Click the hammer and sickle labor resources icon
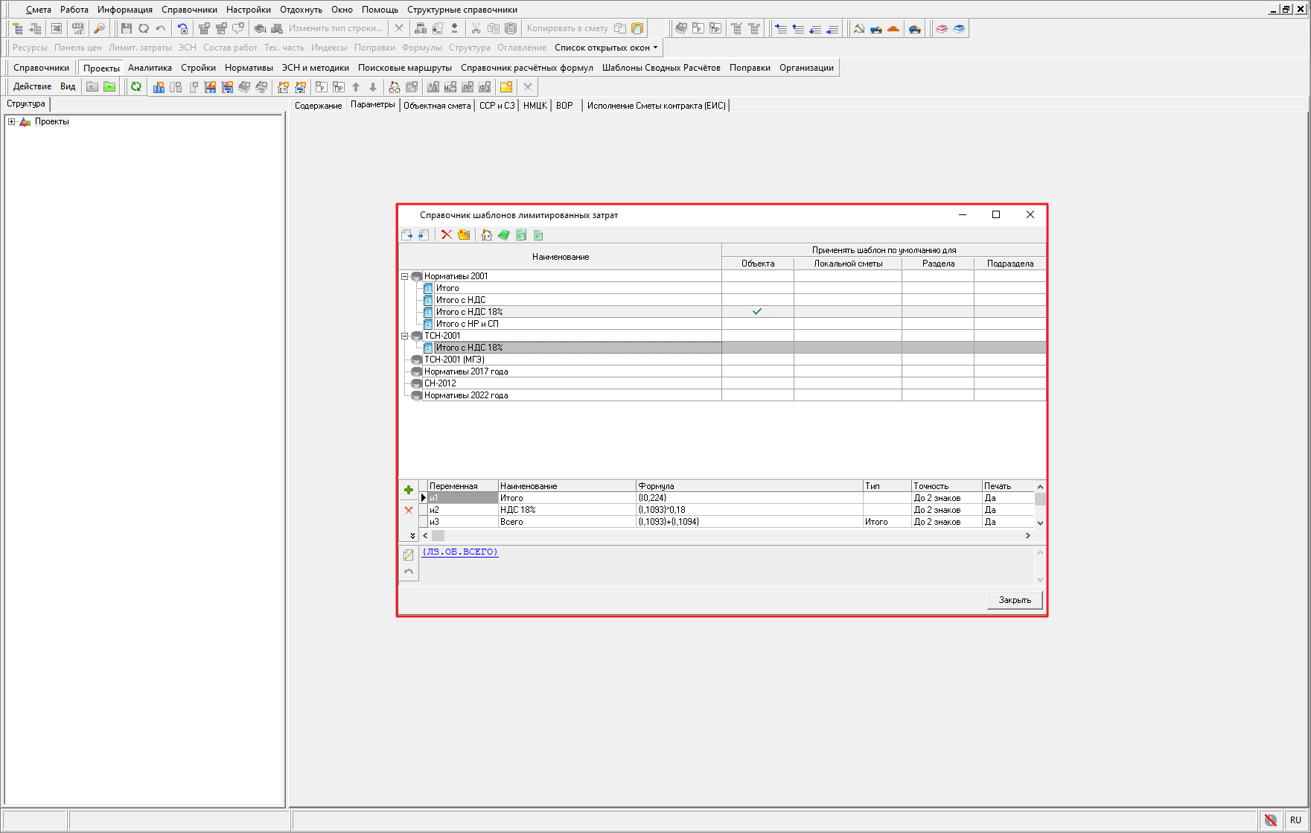The height and width of the screenshot is (833, 1311). point(859,28)
